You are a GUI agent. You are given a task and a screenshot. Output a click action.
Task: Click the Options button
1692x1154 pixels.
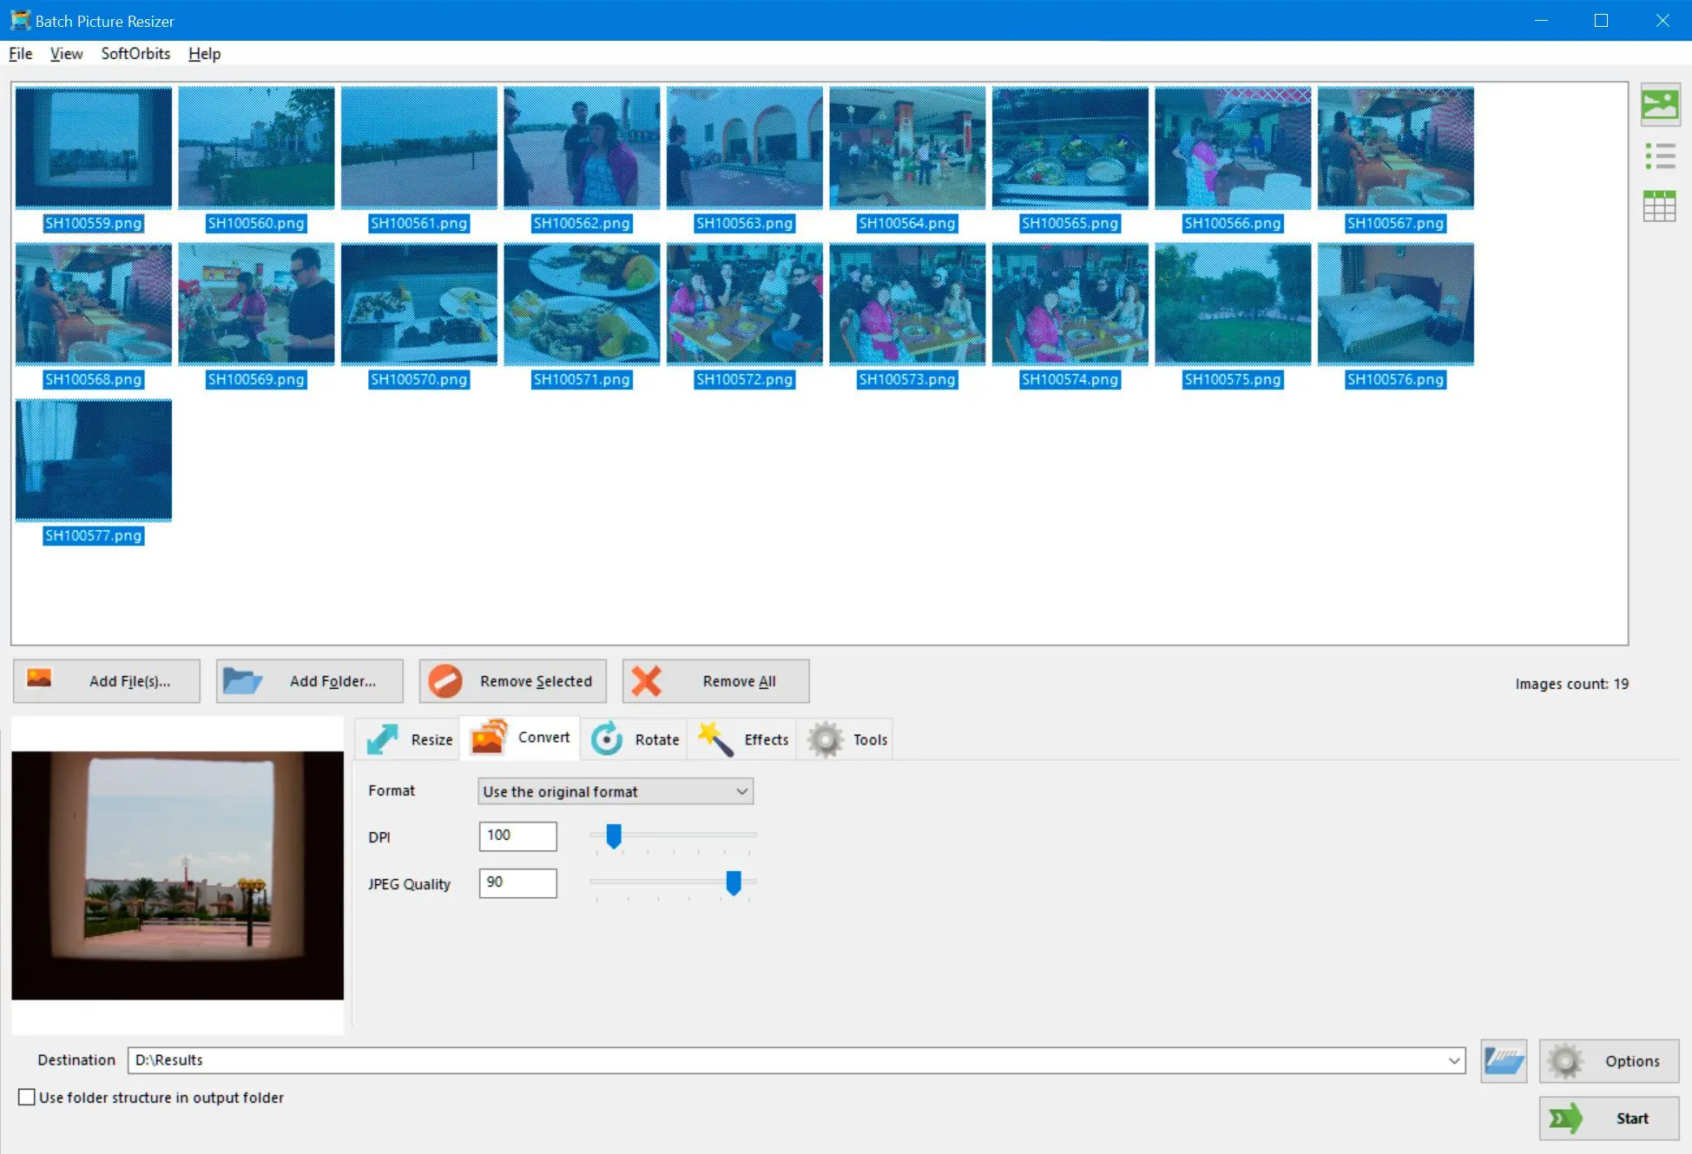coord(1610,1060)
